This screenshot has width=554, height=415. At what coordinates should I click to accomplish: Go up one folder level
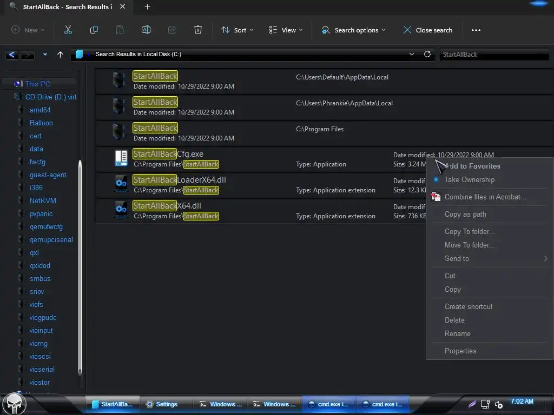coord(60,55)
